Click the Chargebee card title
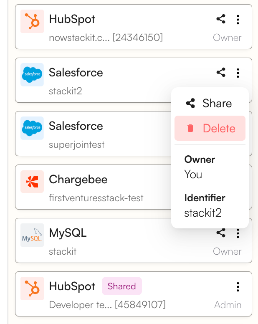Screen dimensions: 258x324 tap(78, 180)
